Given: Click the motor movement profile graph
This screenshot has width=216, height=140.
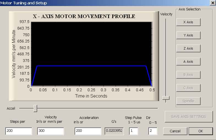Looking at the screenshot, I should [x=91, y=54].
